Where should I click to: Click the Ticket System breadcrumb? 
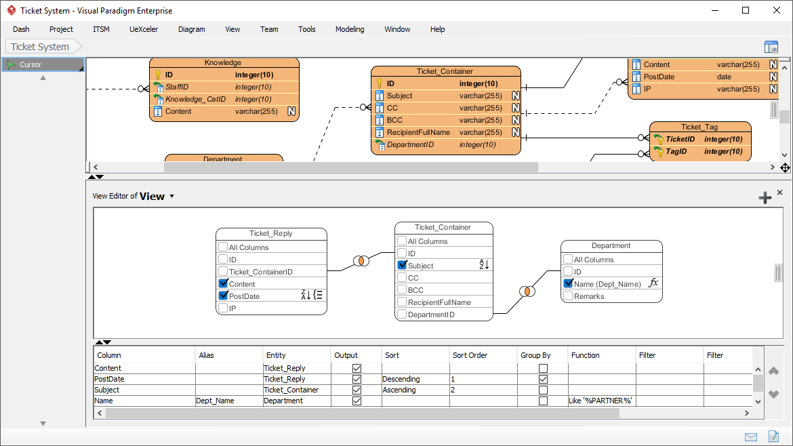40,47
